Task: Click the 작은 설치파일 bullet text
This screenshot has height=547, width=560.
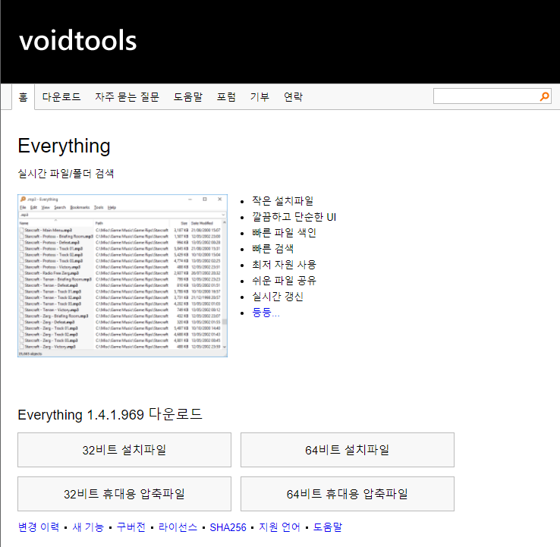Action: tap(283, 200)
